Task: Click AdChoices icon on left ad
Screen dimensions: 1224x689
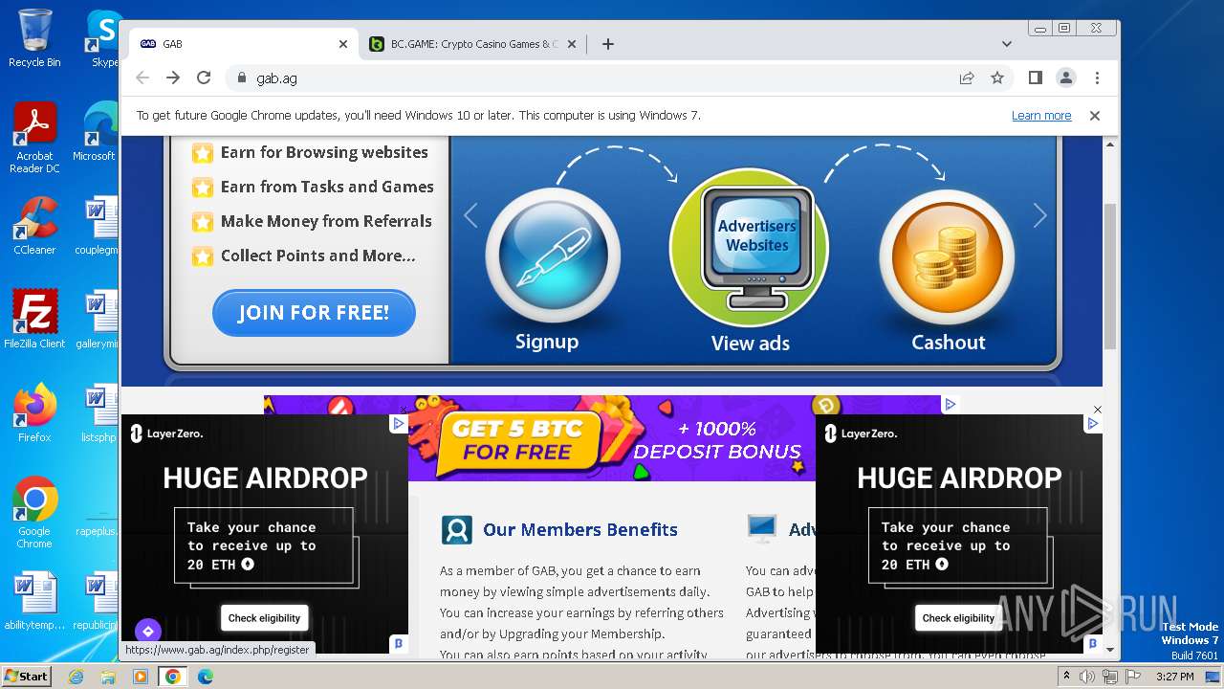Action: click(x=399, y=423)
